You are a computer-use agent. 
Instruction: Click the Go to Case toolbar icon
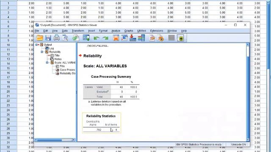coord(124,38)
